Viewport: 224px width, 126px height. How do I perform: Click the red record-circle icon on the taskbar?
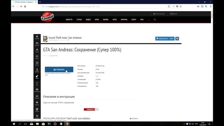click(55, 124)
